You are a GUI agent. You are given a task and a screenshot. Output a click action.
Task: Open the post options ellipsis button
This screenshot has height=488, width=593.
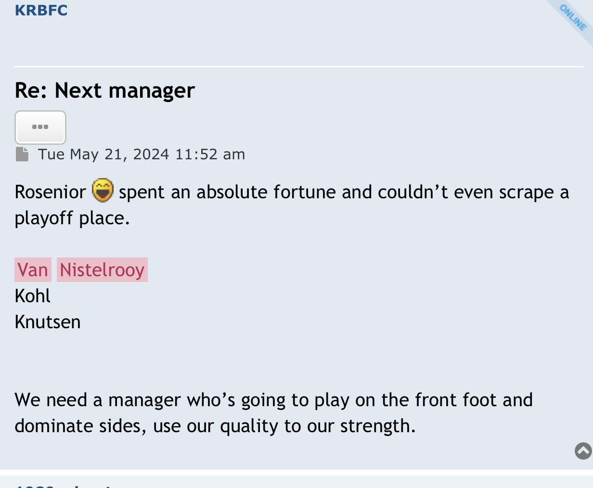[40, 128]
